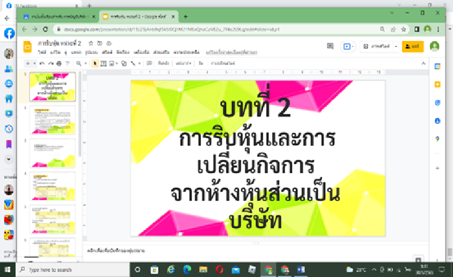This screenshot has width=453, height=277.
Task: Click the speaker notes field
Action: (226, 250)
